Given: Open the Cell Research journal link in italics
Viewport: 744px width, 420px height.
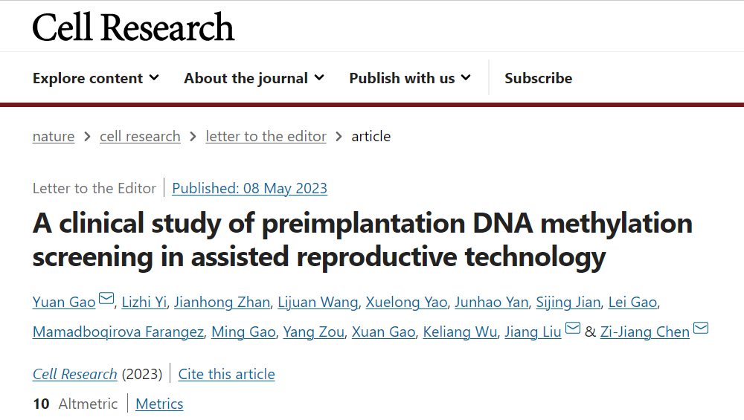Looking at the screenshot, I should (x=74, y=374).
